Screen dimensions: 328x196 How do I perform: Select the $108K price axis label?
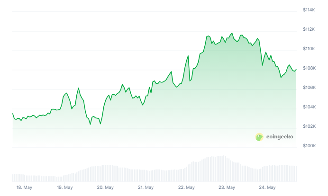coord(309,68)
